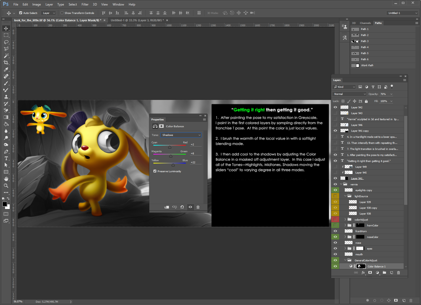Delete layer with Layers trash icon
This screenshot has width=421, height=305.
coord(398,273)
